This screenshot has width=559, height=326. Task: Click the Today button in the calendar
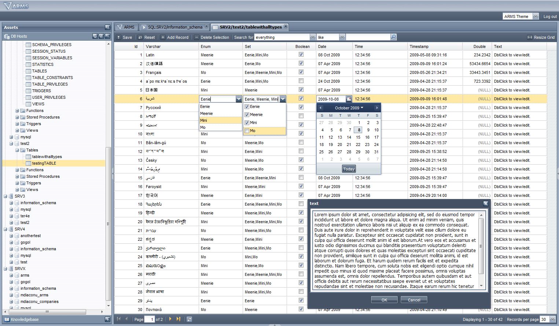tap(348, 169)
